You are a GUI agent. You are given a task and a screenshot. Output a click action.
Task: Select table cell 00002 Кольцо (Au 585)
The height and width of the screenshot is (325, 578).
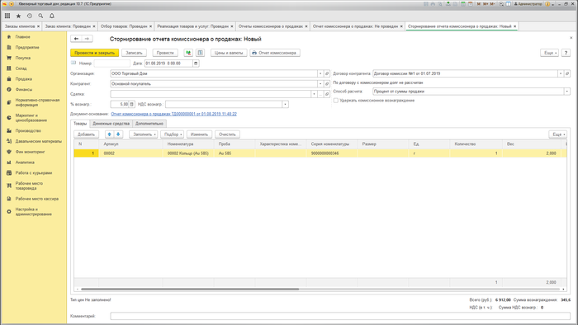point(188,153)
